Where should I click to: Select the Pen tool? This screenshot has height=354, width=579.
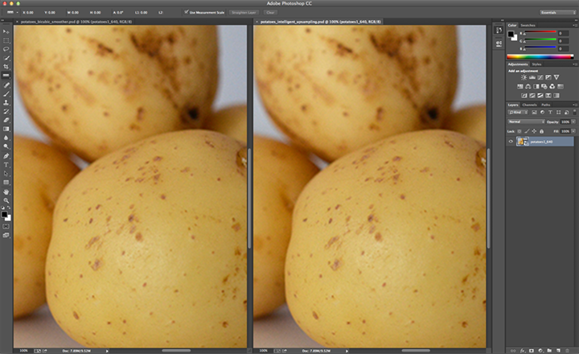point(6,156)
